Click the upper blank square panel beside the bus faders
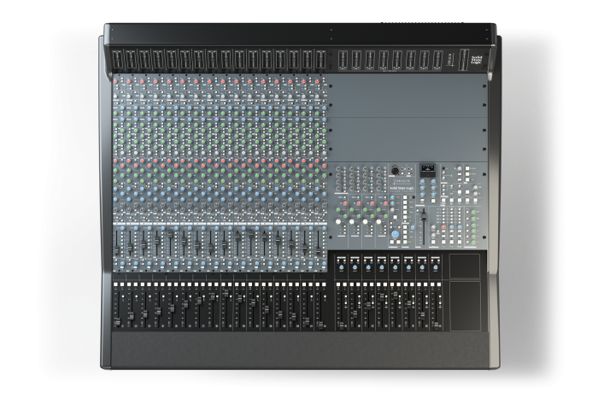 click(465, 266)
